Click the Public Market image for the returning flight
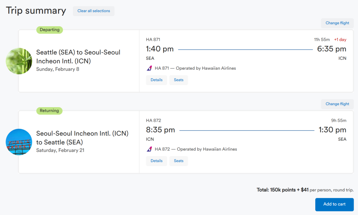Image resolution: width=358 pixels, height=215 pixels. tap(19, 142)
